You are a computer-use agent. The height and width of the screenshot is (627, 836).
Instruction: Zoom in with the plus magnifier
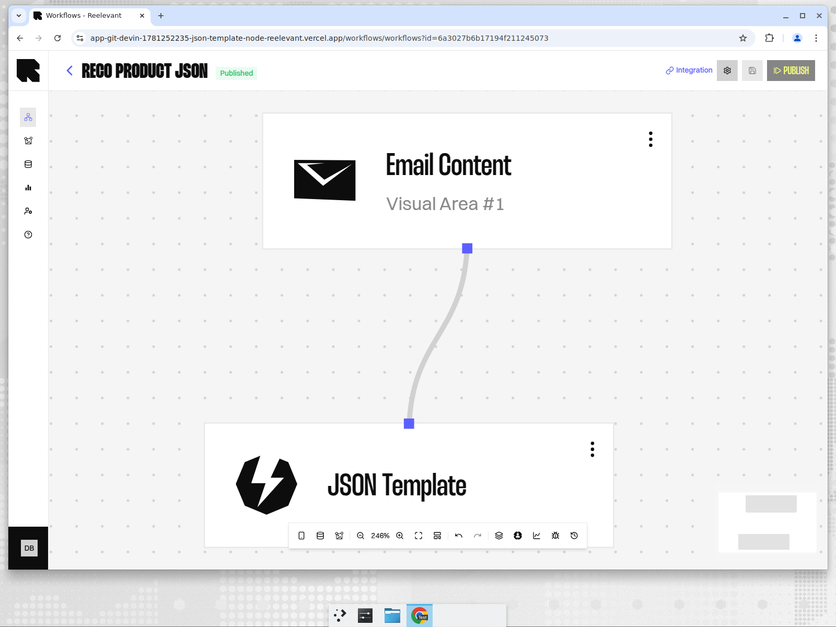point(400,536)
